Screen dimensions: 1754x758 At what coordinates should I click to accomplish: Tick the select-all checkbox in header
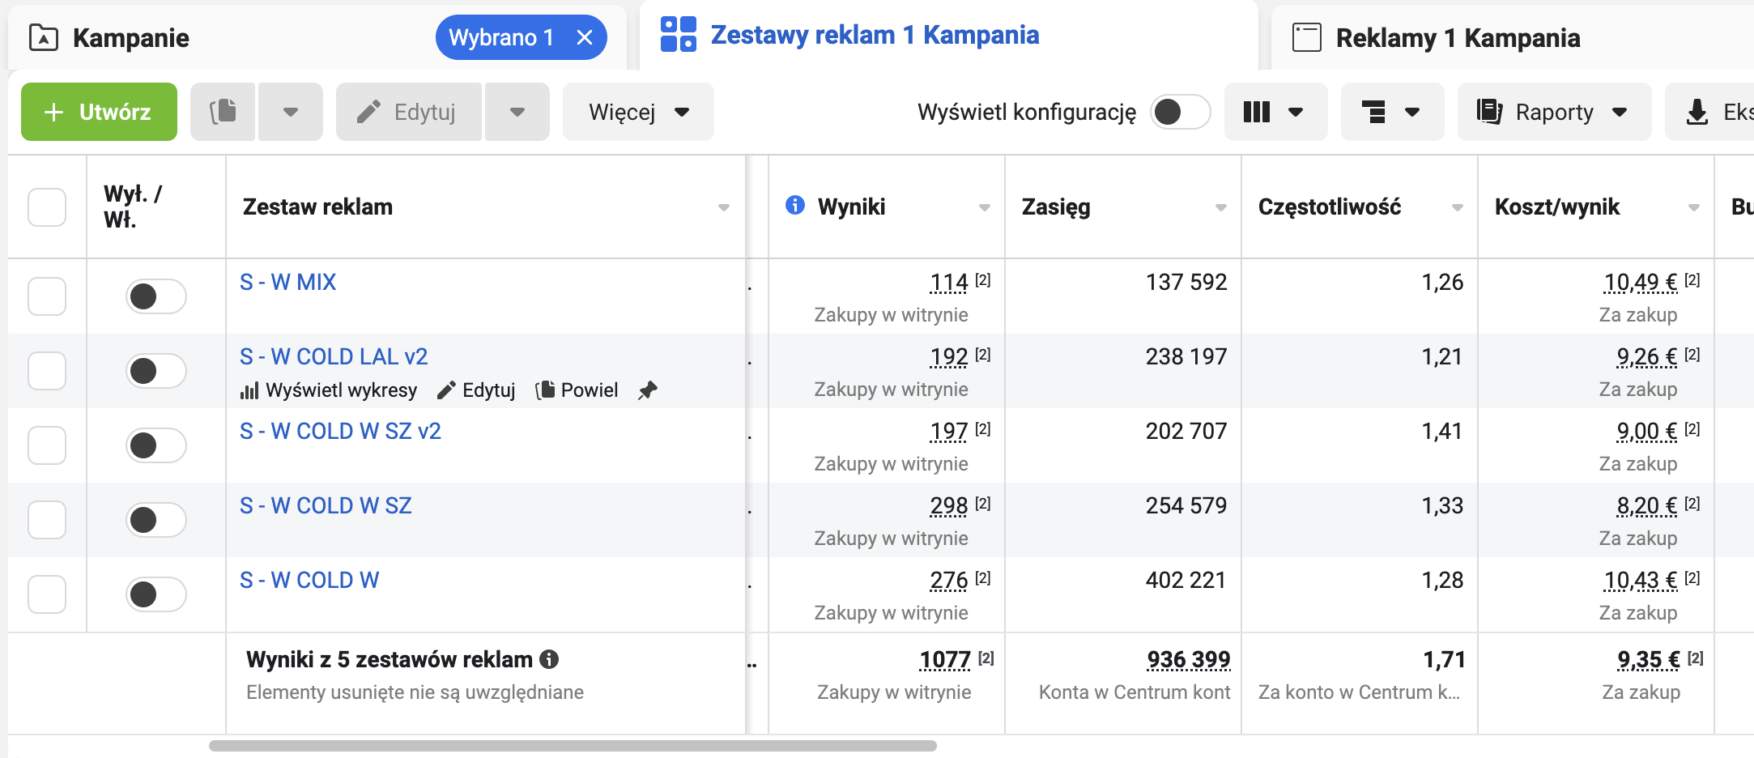(47, 207)
